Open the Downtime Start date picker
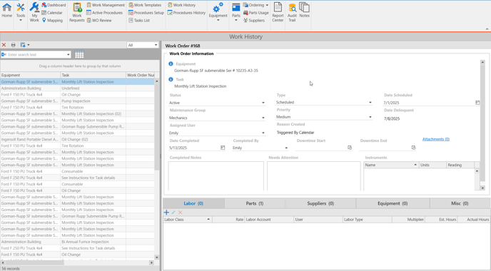The height and width of the screenshot is (271, 491). [350, 148]
